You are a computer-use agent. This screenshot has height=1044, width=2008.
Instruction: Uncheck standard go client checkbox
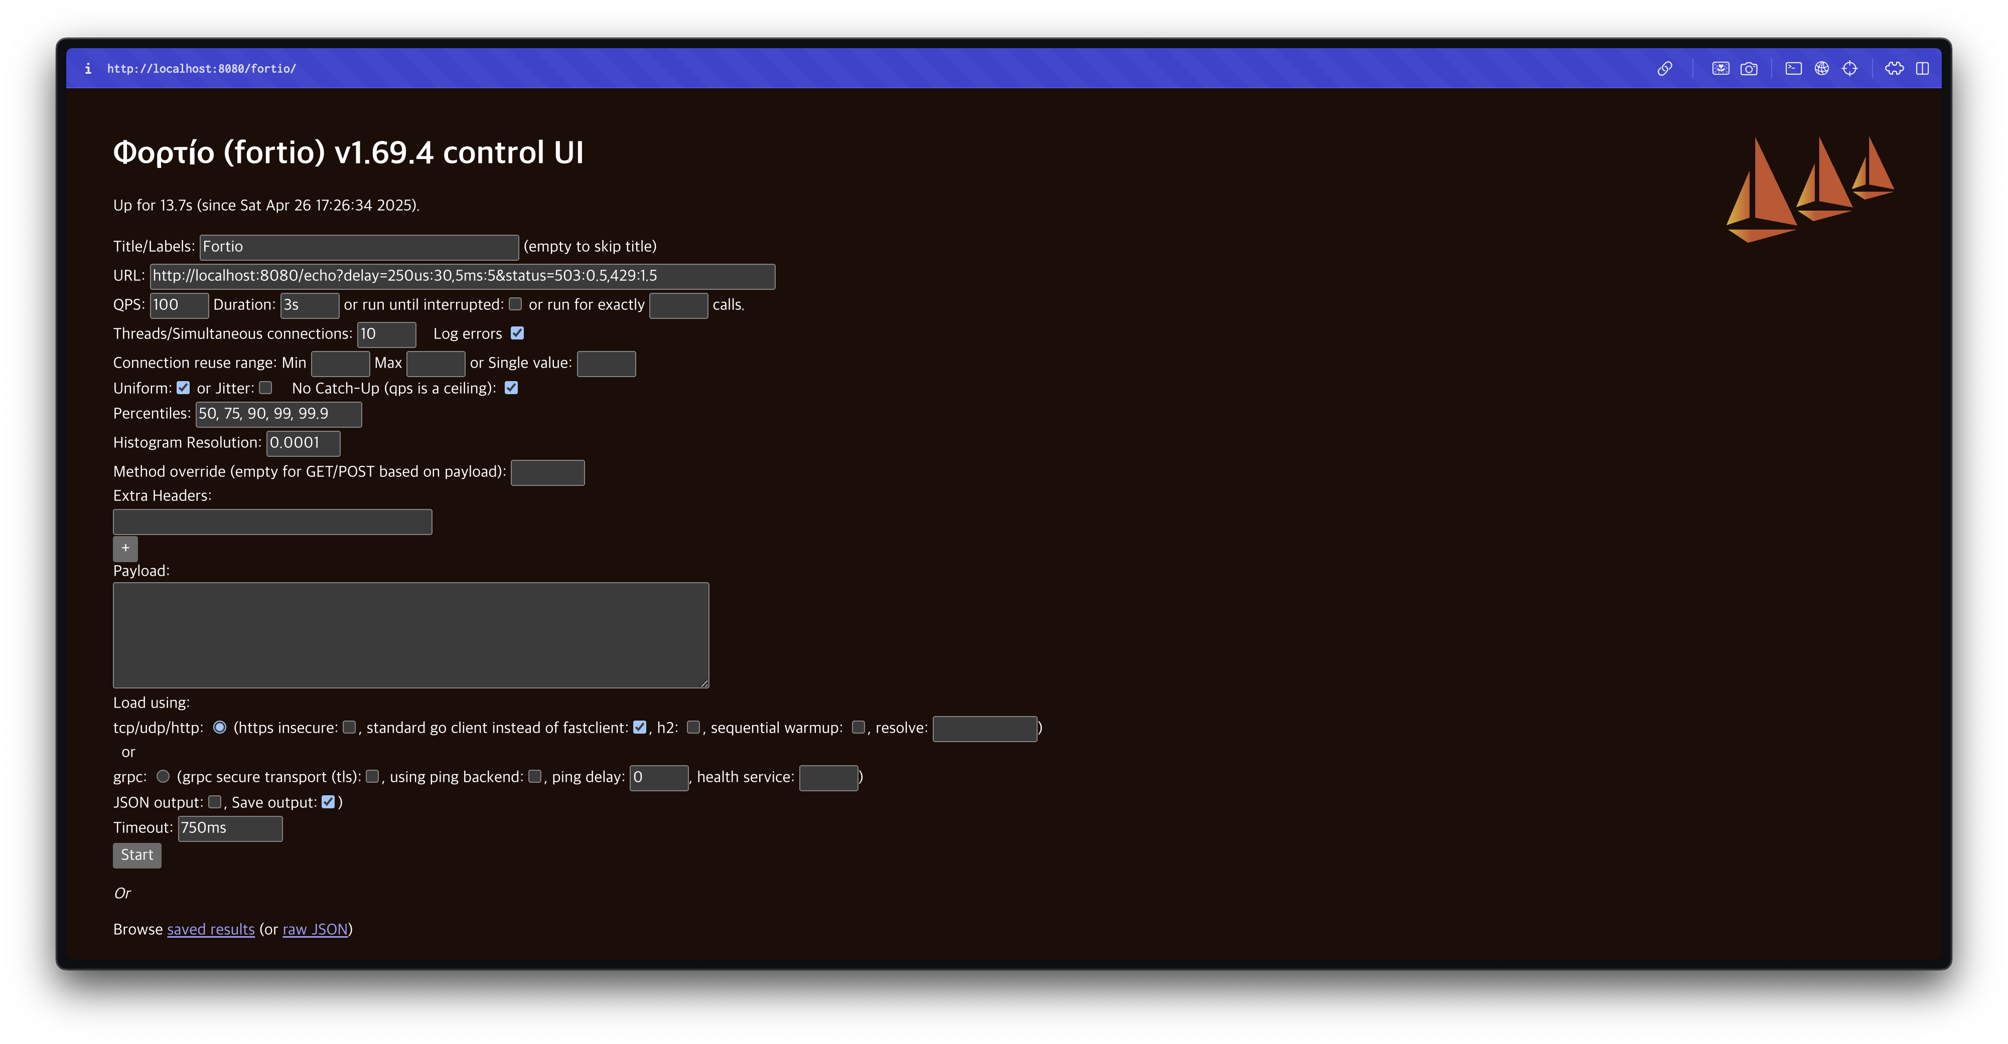(x=640, y=727)
